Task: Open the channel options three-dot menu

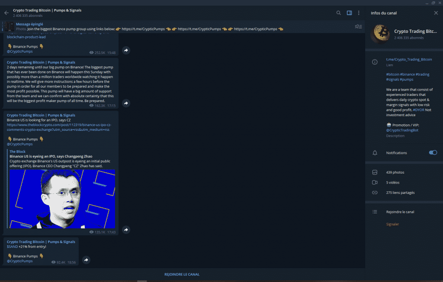Action: pos(358,13)
